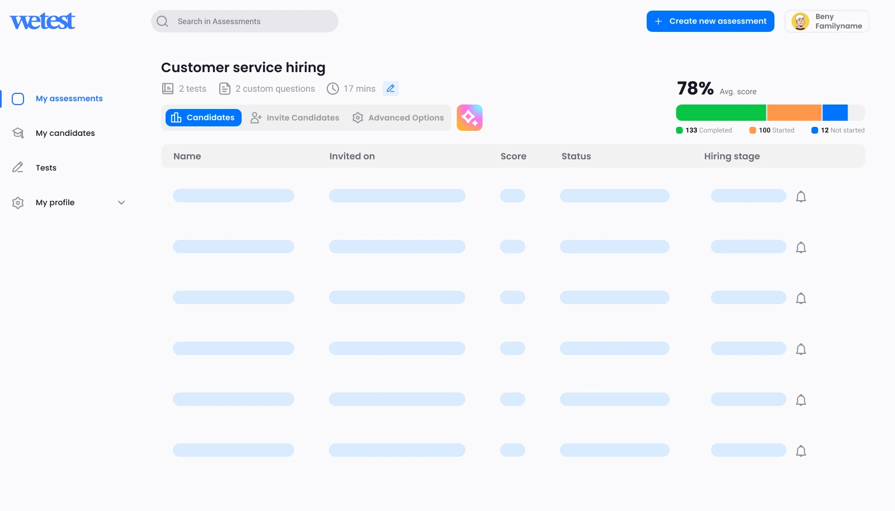Image resolution: width=895 pixels, height=511 pixels.
Task: Click the custom questions document icon
Action: pyautogui.click(x=225, y=88)
